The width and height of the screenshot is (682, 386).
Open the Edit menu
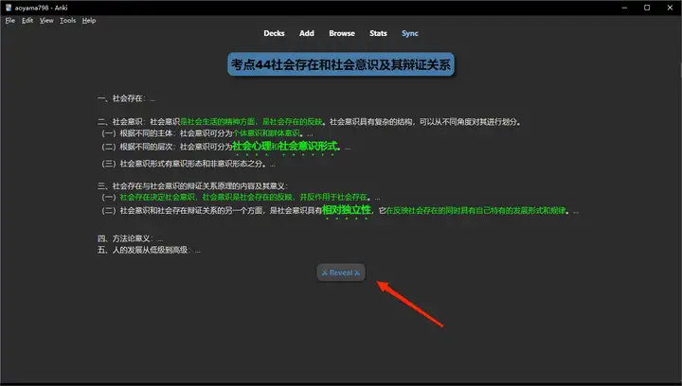tap(27, 20)
